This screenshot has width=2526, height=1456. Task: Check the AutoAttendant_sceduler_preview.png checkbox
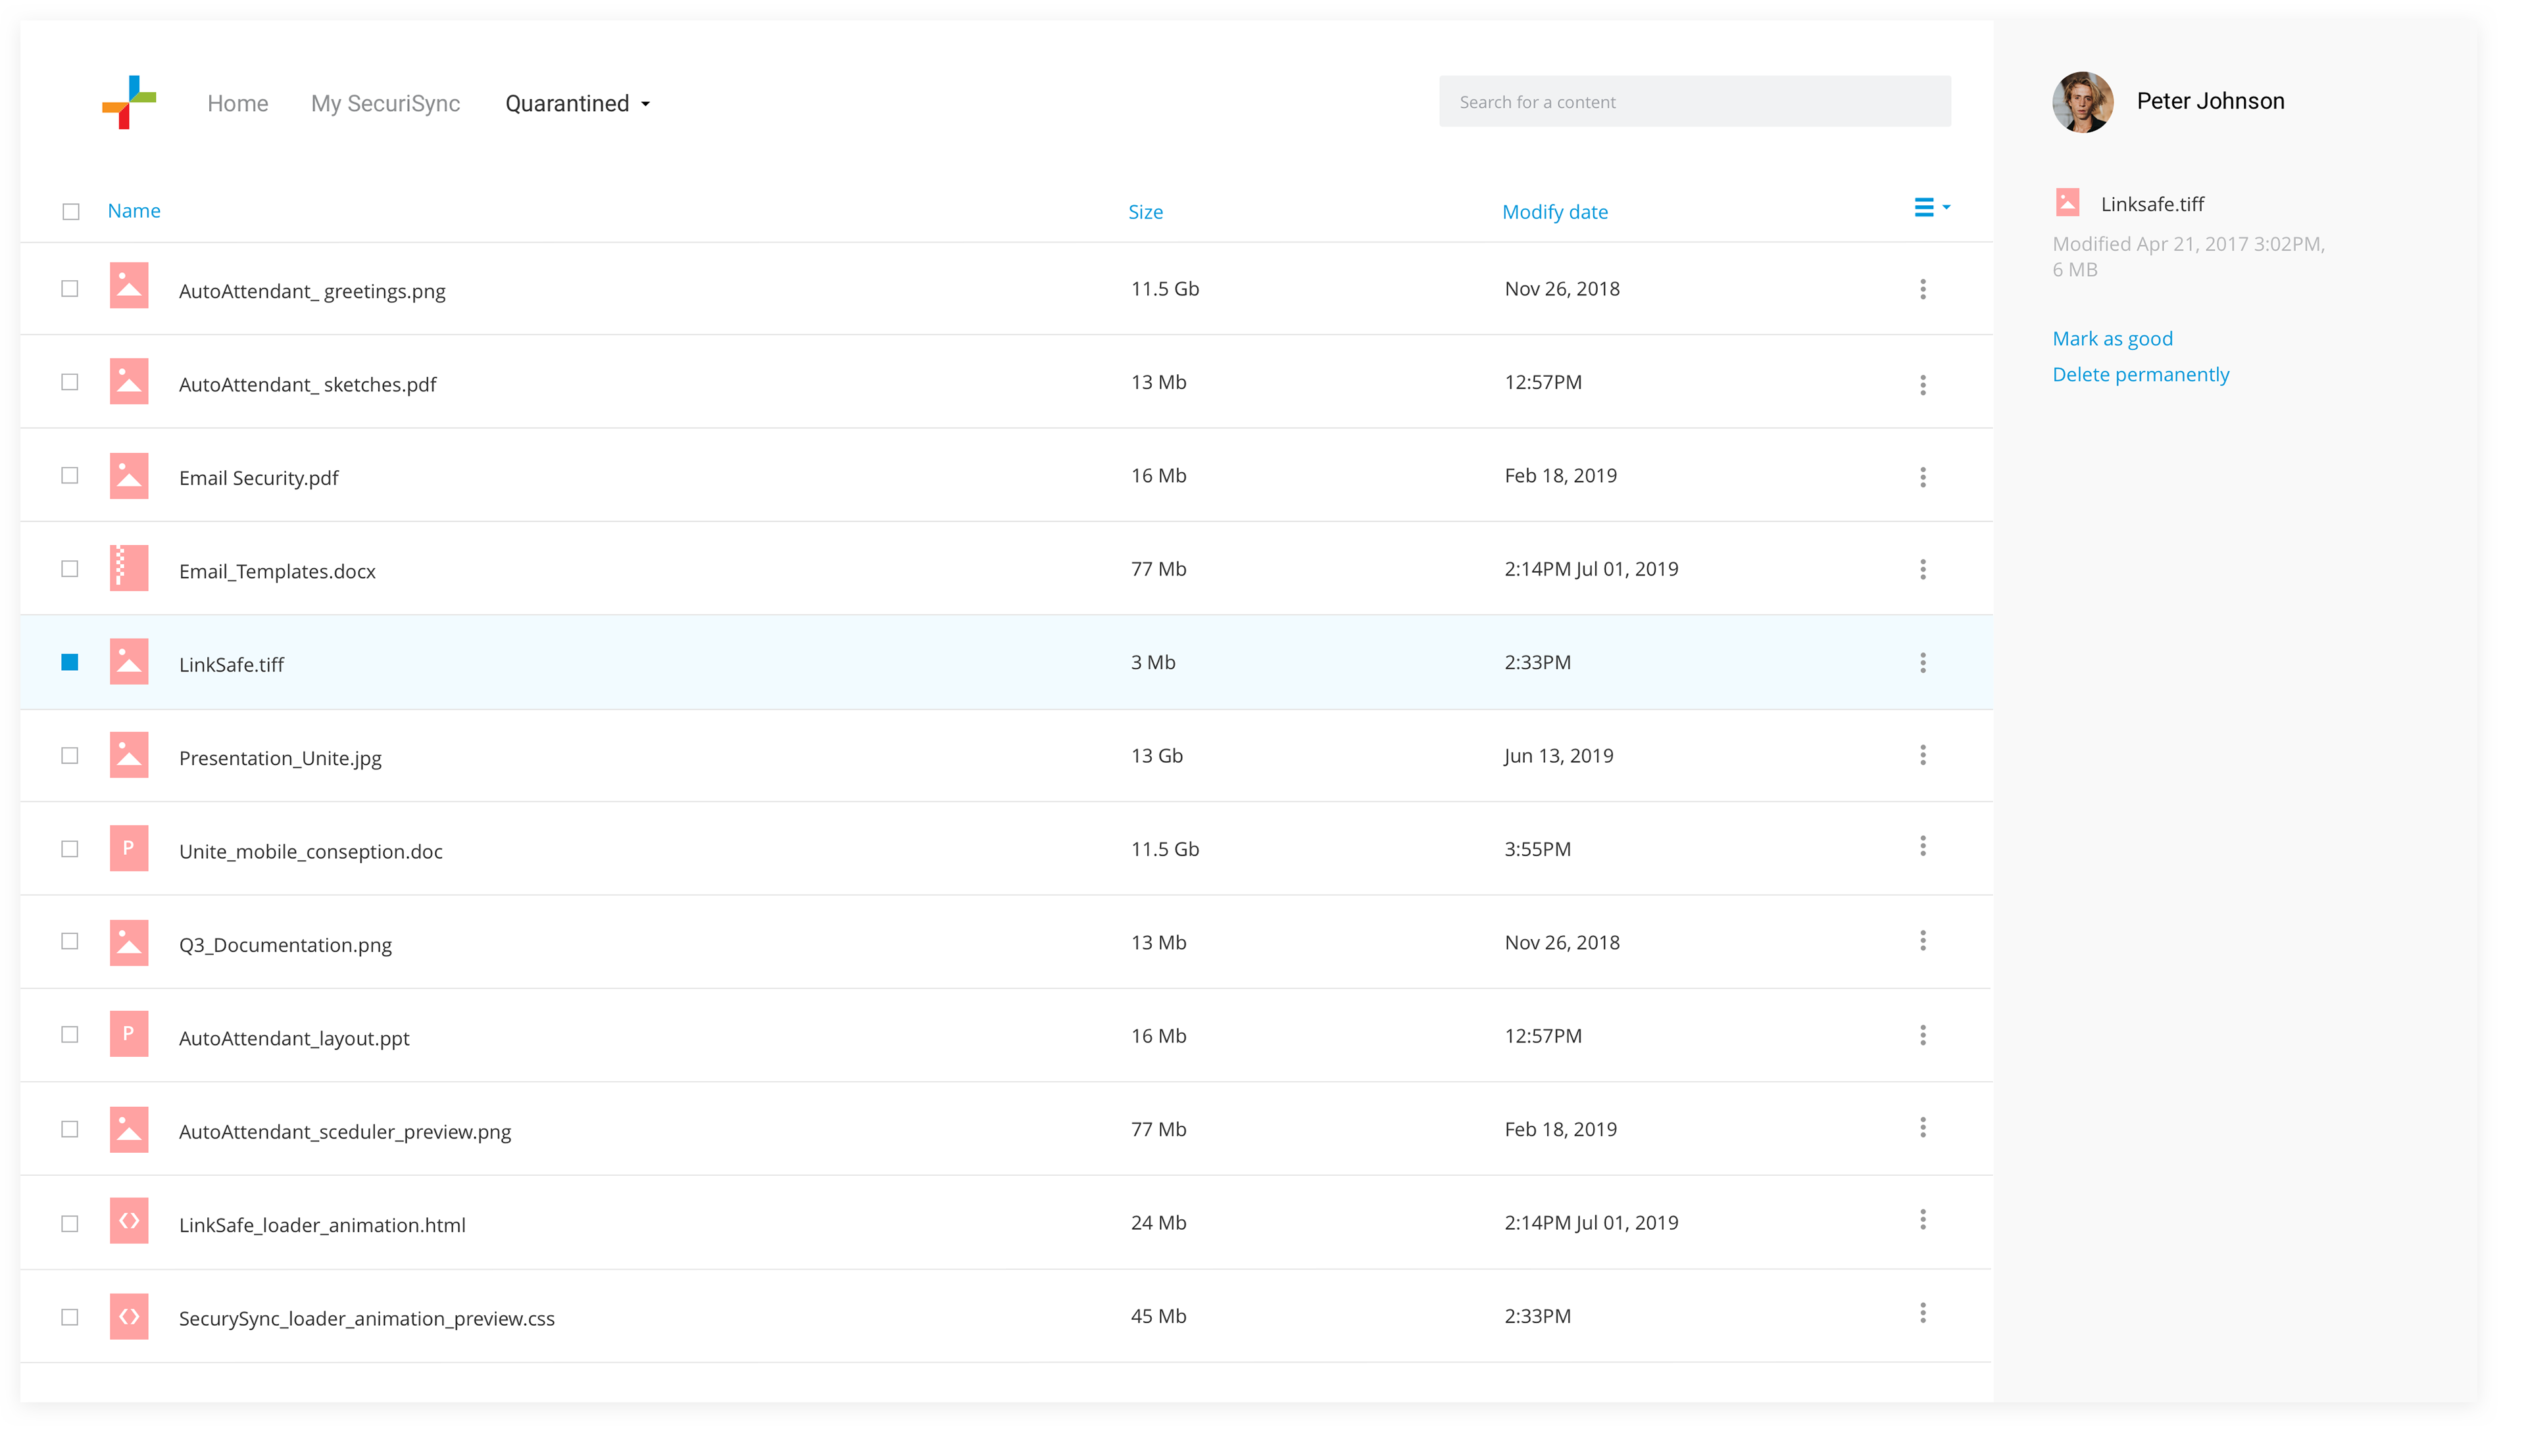pyautogui.click(x=70, y=1129)
